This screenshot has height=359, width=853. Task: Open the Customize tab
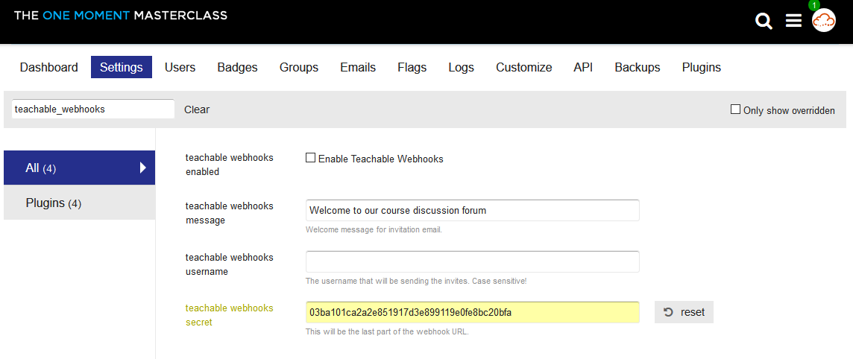524,67
